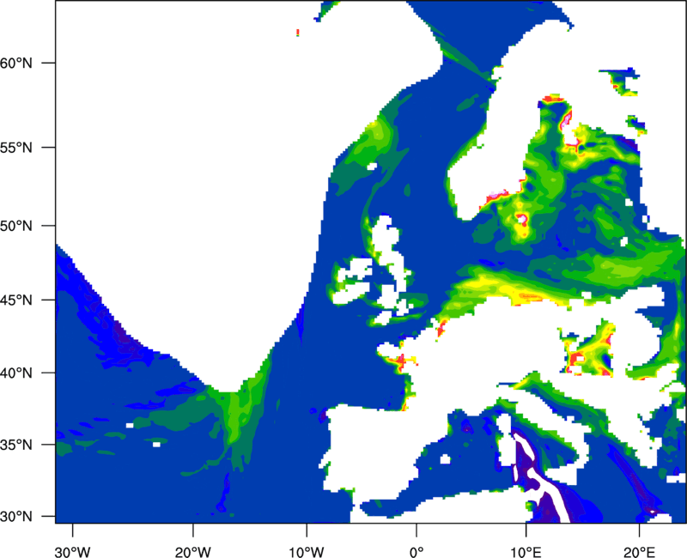Click the 45°N latitude label
687x558 pixels.
[16, 300]
